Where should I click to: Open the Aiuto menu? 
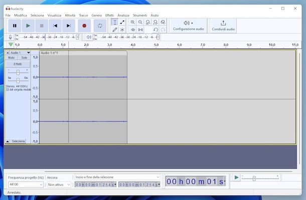155,15
